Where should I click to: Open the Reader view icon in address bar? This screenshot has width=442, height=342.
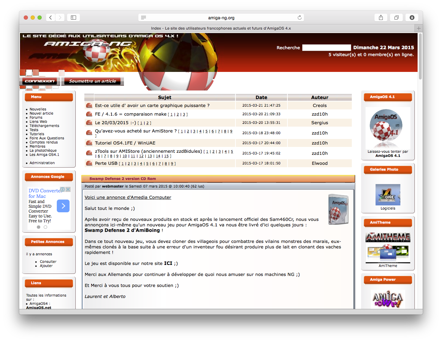[x=144, y=18]
